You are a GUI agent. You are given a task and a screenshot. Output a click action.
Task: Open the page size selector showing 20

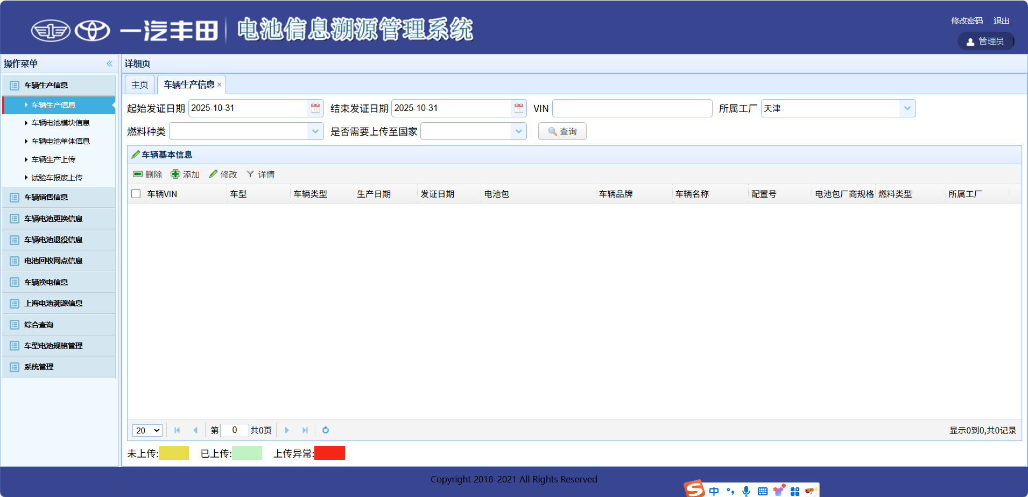click(x=146, y=430)
